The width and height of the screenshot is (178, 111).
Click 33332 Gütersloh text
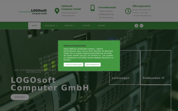68,16
